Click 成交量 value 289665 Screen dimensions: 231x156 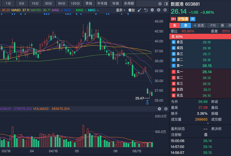[201, 120]
